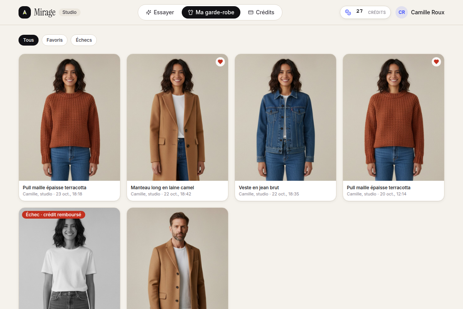Click the card icon in Crédits tab
Viewport: 463px width, 309px height.
(x=251, y=12)
